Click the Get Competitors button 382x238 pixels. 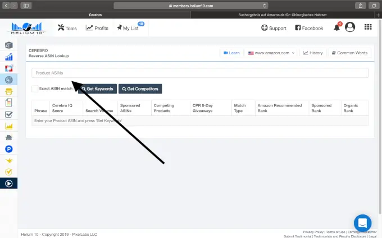click(140, 88)
